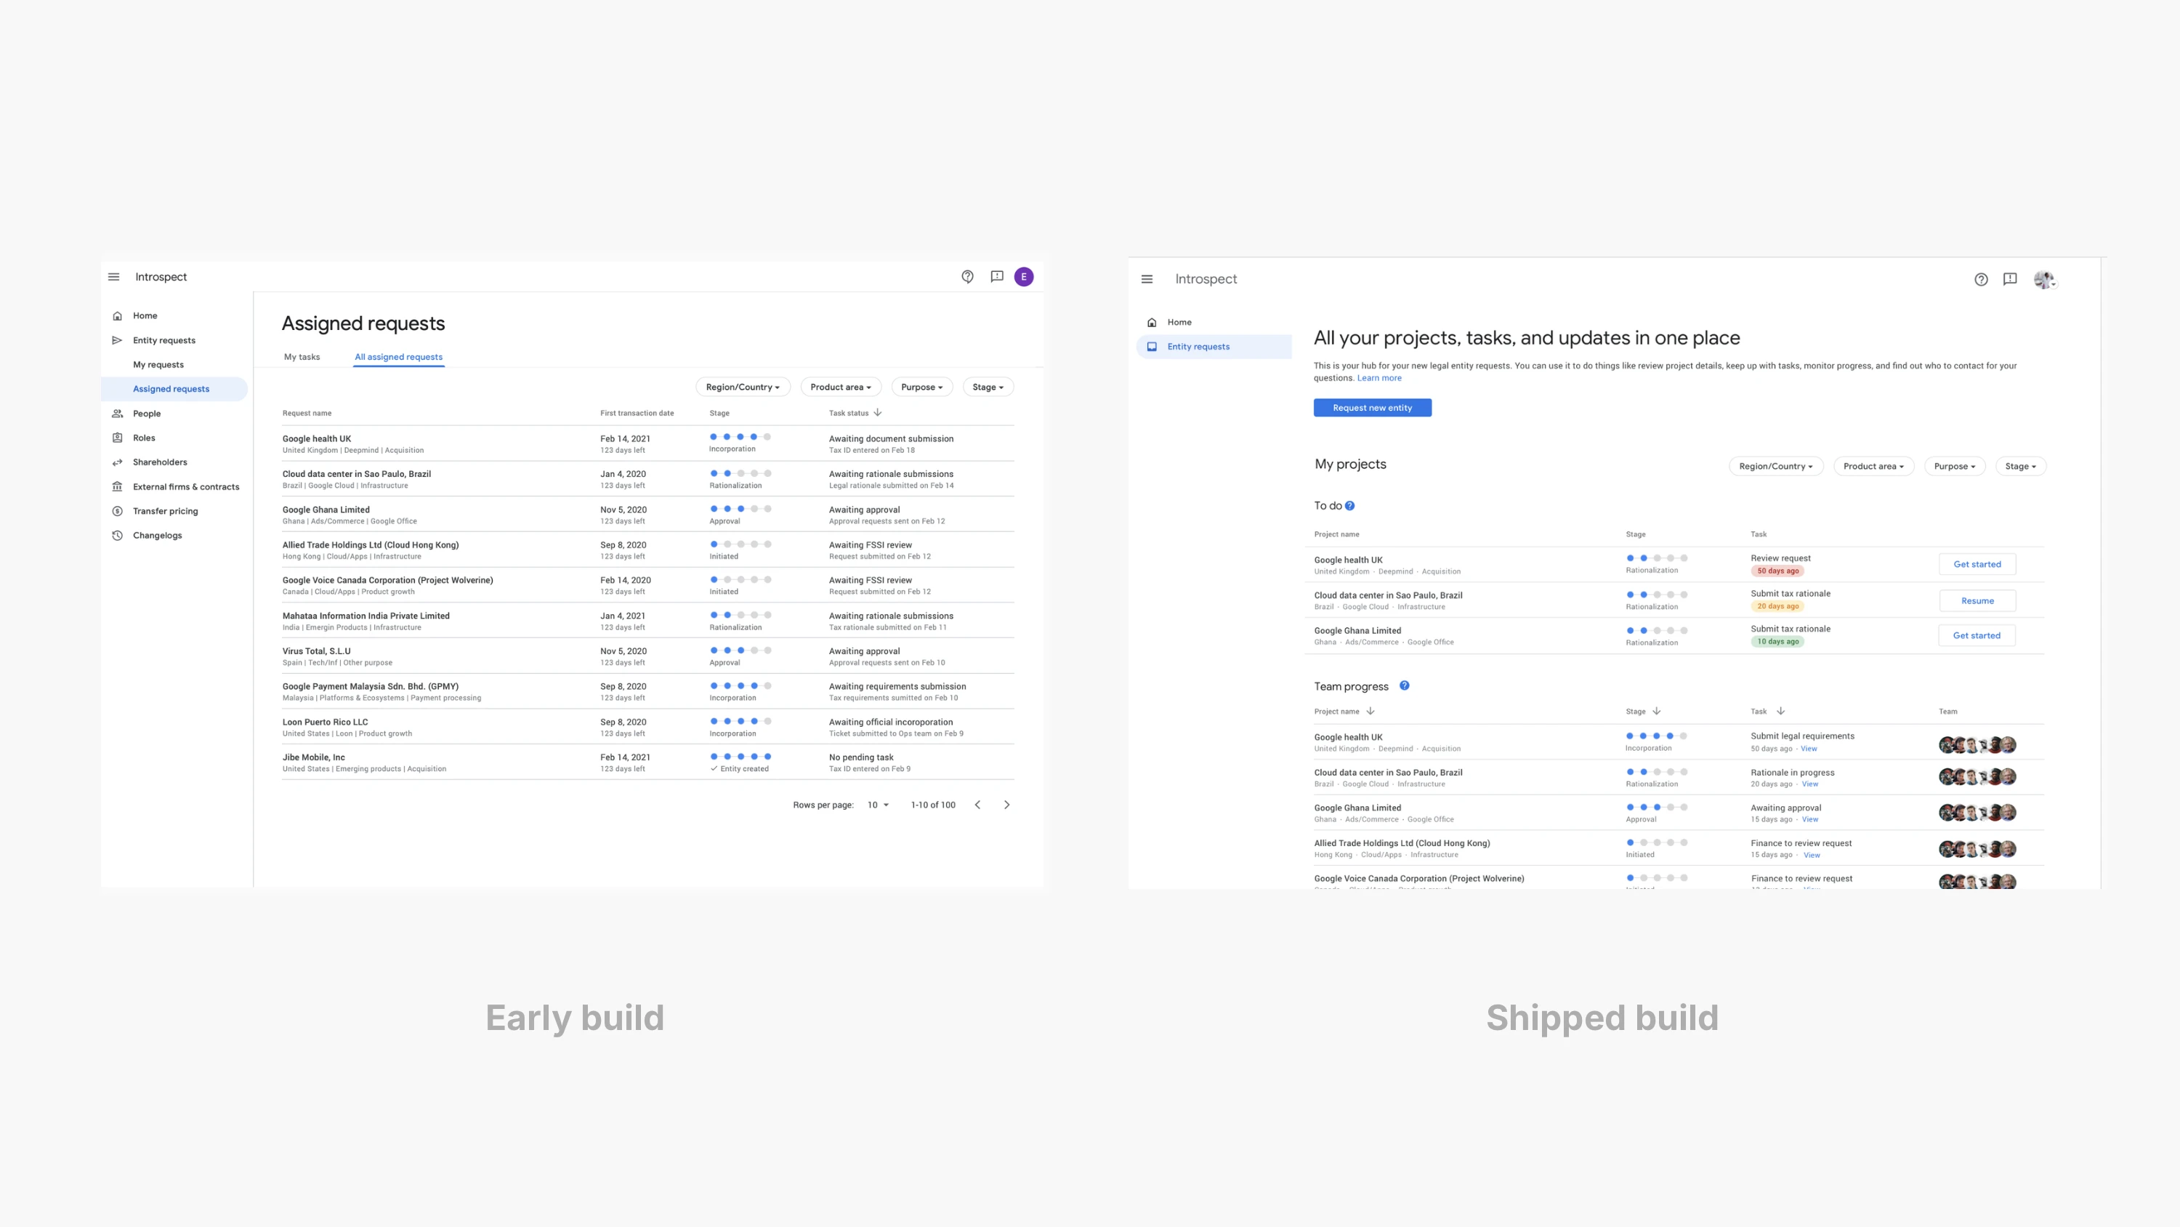The image size is (2180, 1227).
Task: Click the Request new entity button
Action: 1372,409
